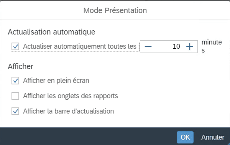Image resolution: width=230 pixels, height=145 pixels.
Task: Untick the 'Actualiser automatiquement toutes les' checkbox box
Action: pos(15,47)
